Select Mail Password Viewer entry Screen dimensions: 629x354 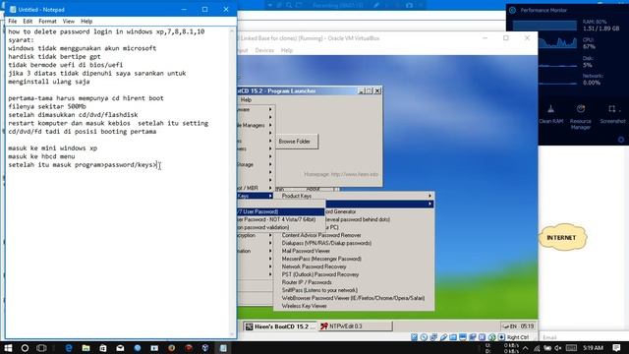306,251
